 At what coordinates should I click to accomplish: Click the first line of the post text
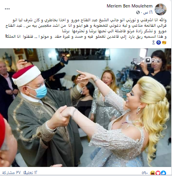pos(90,20)
